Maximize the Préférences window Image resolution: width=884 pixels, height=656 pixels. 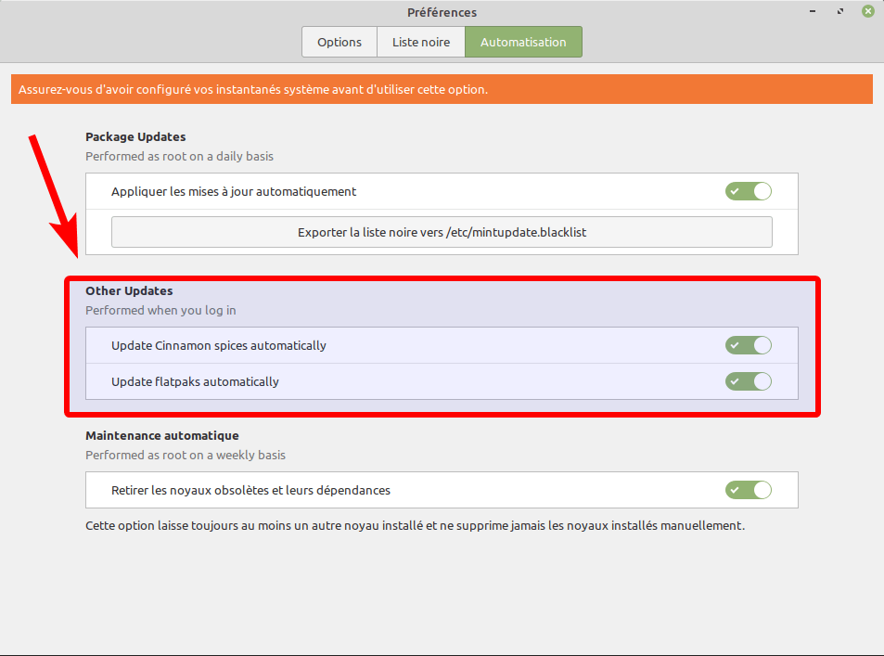click(x=840, y=11)
